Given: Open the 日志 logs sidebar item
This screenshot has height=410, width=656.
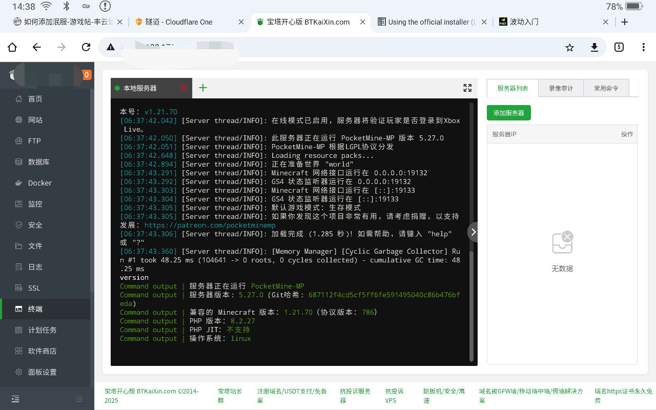Looking at the screenshot, I should 45,267.
